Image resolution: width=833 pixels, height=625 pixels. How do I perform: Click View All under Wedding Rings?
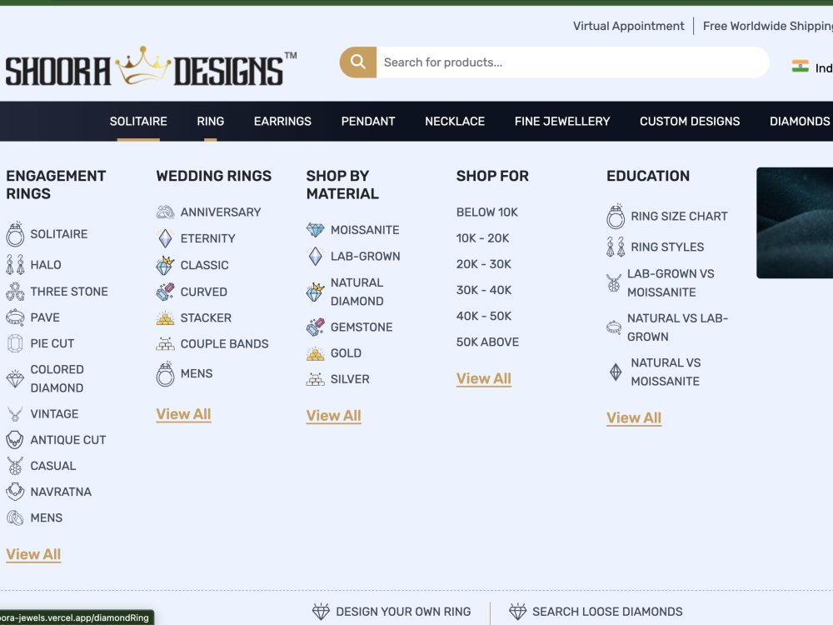click(183, 414)
